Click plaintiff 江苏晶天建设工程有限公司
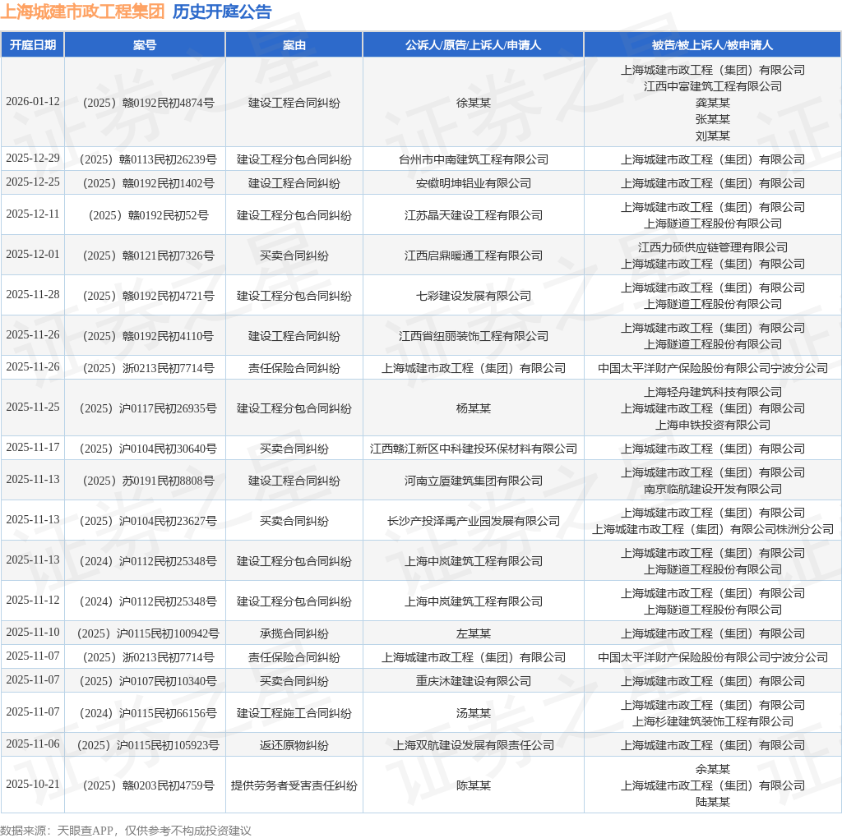Screen dimensions: 842x838 473,215
